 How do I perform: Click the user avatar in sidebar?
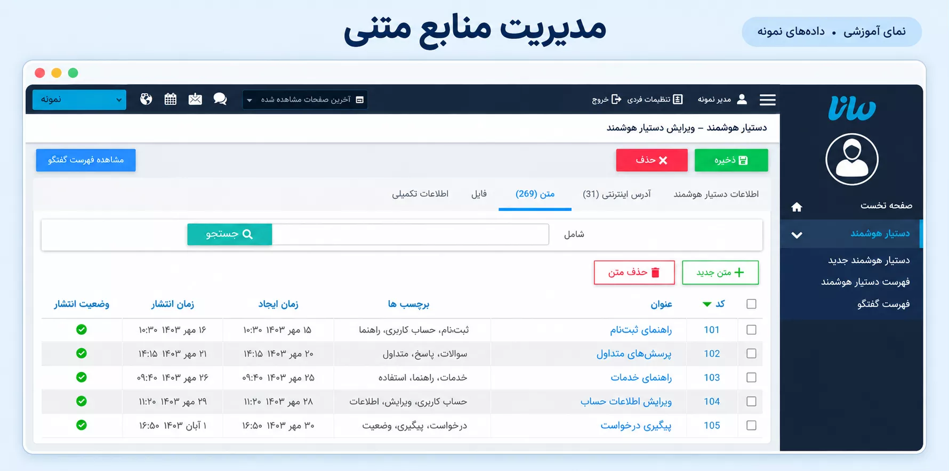tap(851, 159)
